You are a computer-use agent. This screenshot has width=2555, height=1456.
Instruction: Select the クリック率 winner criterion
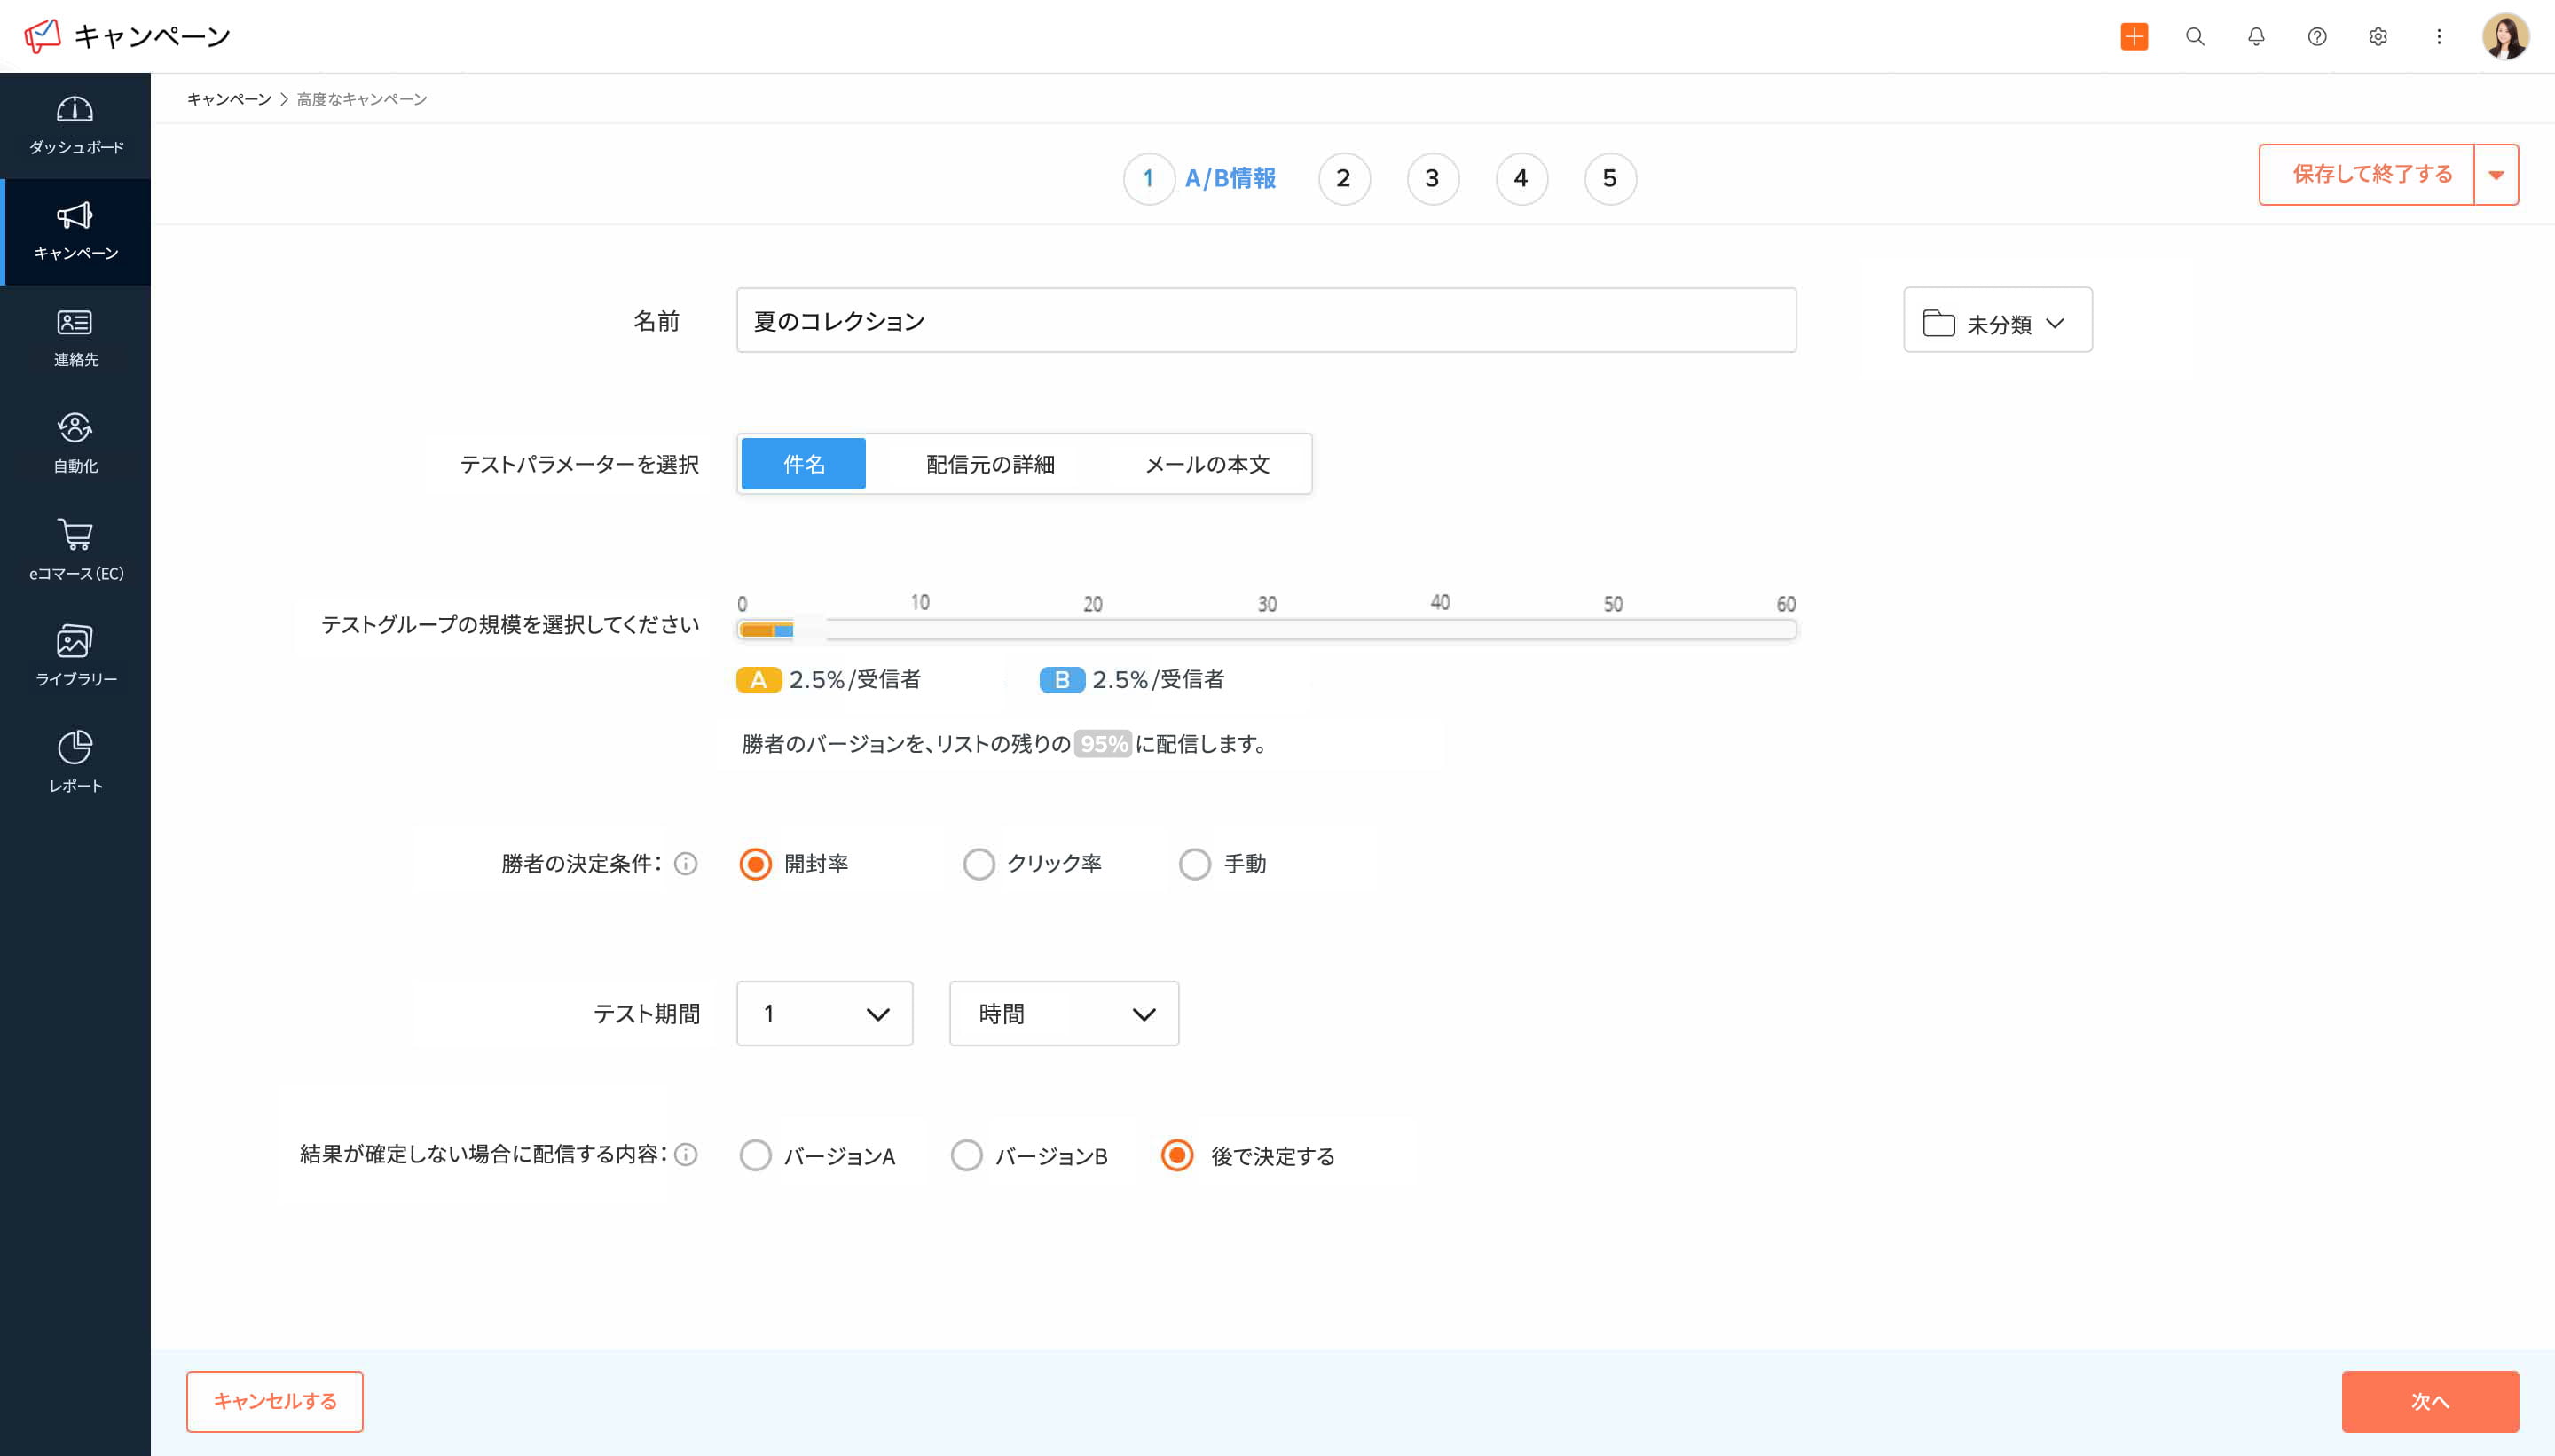[978, 863]
